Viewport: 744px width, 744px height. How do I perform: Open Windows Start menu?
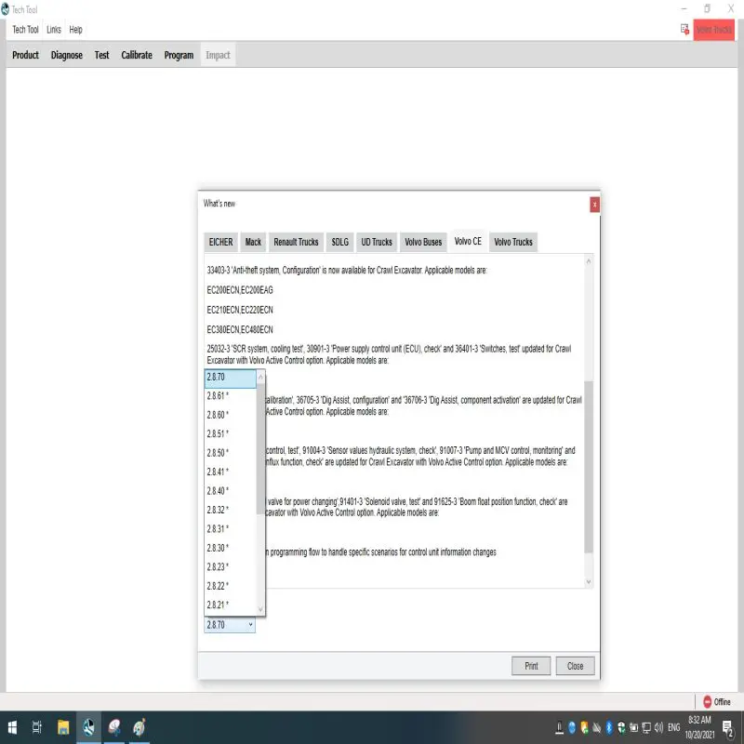(12, 727)
